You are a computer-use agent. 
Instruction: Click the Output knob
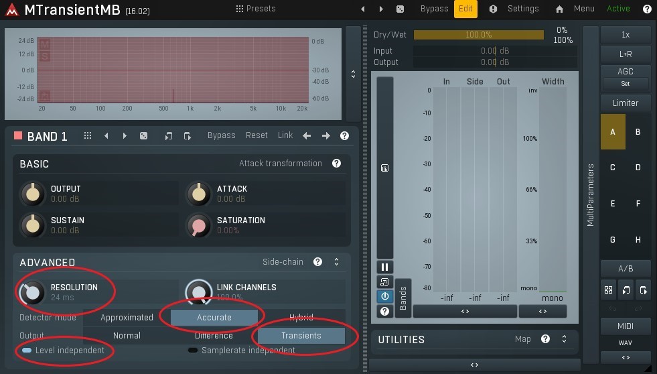(33, 194)
